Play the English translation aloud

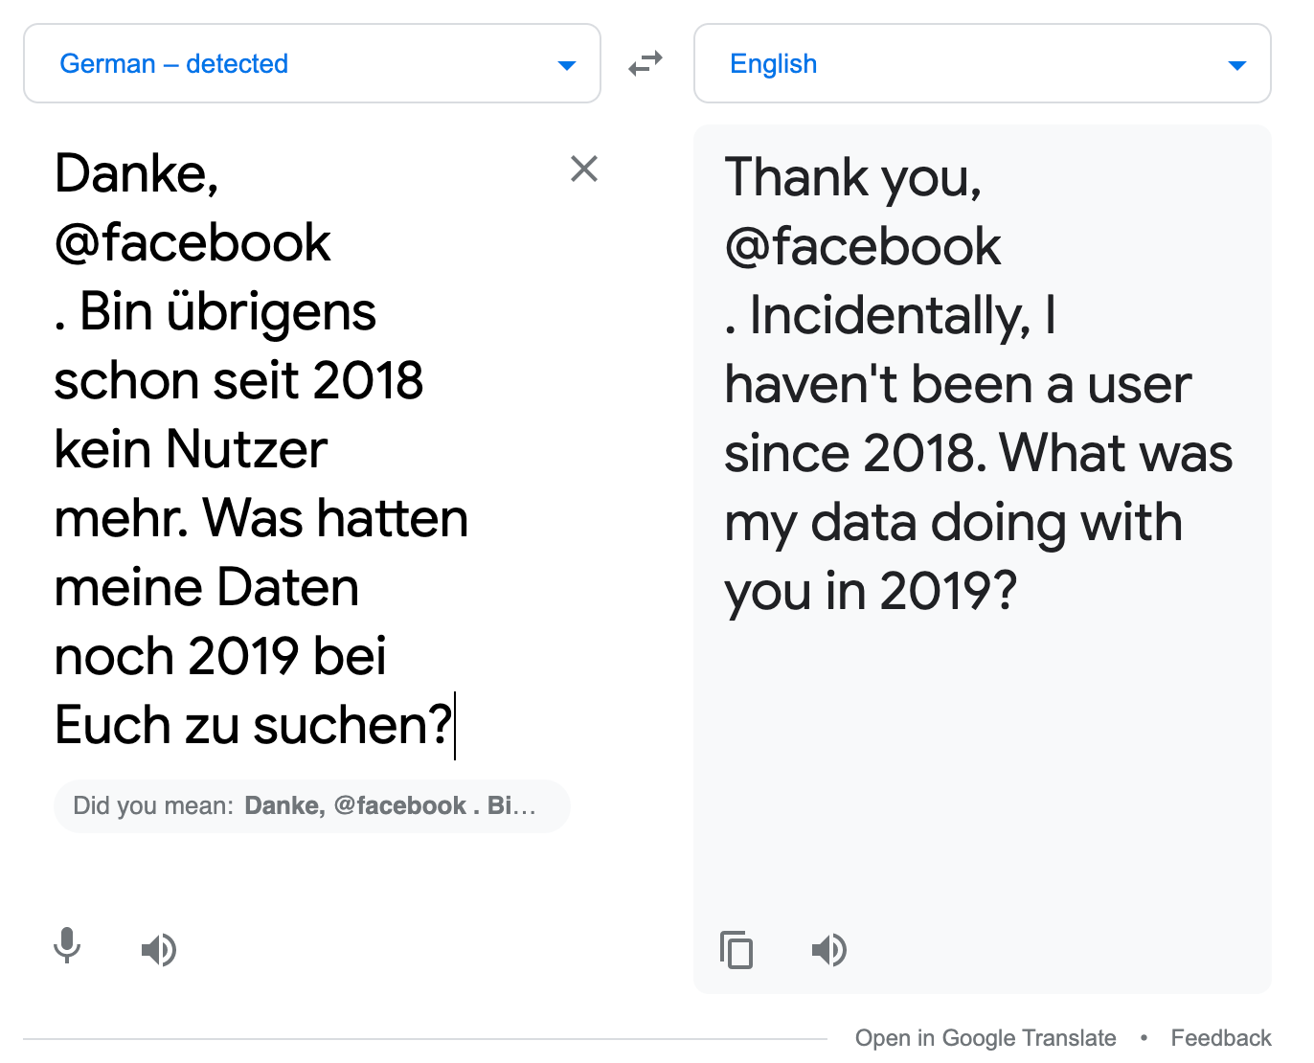pos(829,950)
